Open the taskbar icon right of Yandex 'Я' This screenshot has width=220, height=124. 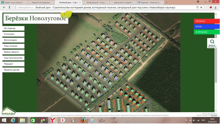(73, 120)
